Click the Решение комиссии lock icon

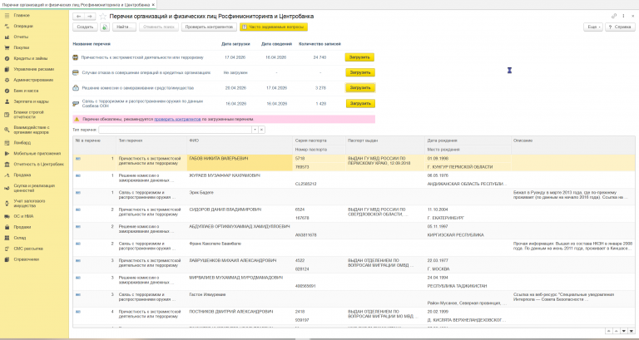click(x=76, y=87)
